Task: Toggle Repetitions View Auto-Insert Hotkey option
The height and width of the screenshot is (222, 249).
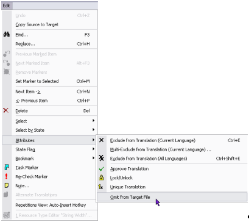Action: [50, 205]
